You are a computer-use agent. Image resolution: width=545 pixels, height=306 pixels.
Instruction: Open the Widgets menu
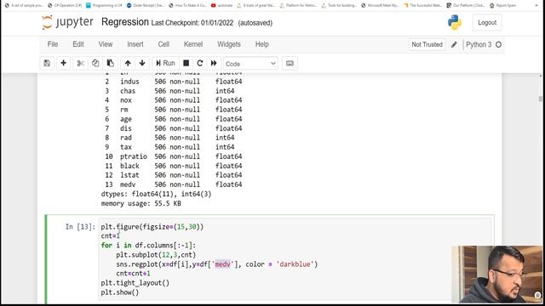[229, 44]
